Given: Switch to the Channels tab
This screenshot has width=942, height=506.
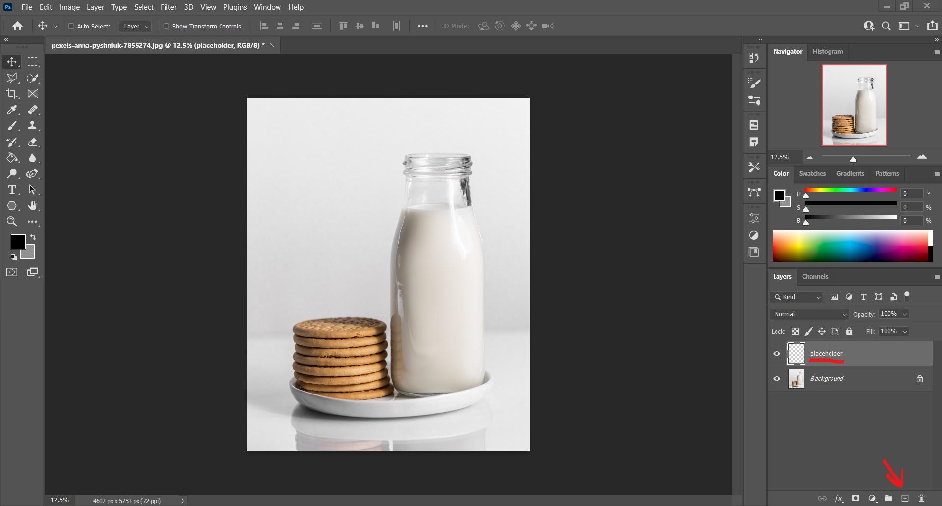Looking at the screenshot, I should click(x=815, y=276).
